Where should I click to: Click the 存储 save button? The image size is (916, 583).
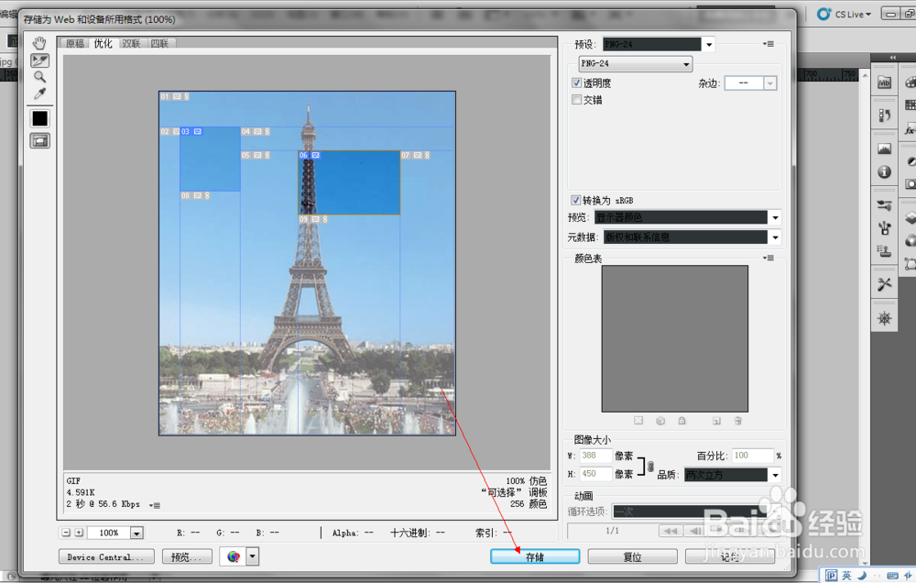click(535, 556)
